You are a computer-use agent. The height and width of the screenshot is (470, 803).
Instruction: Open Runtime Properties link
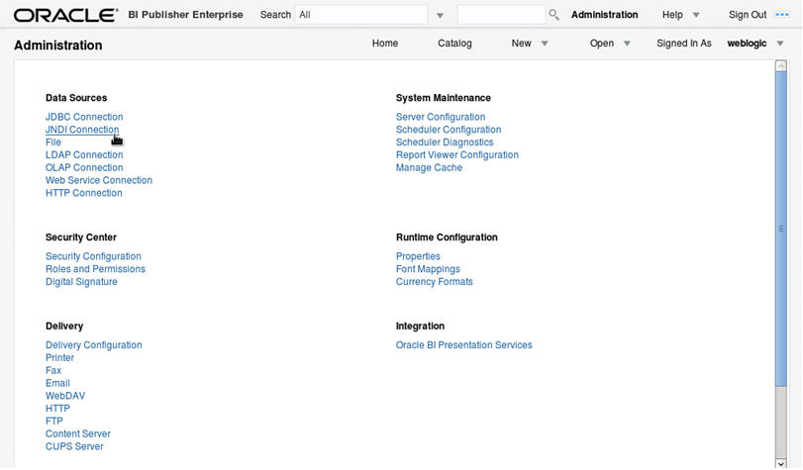[x=418, y=256]
